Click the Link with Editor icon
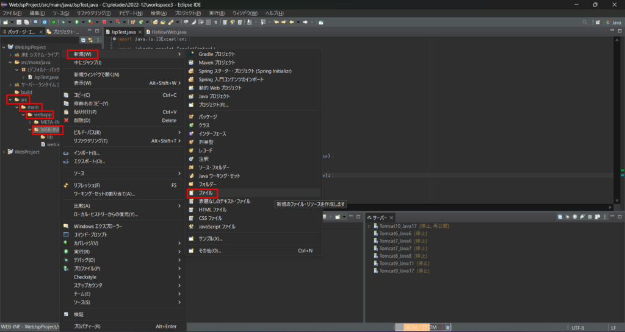This screenshot has width=625, height=332. (x=91, y=40)
